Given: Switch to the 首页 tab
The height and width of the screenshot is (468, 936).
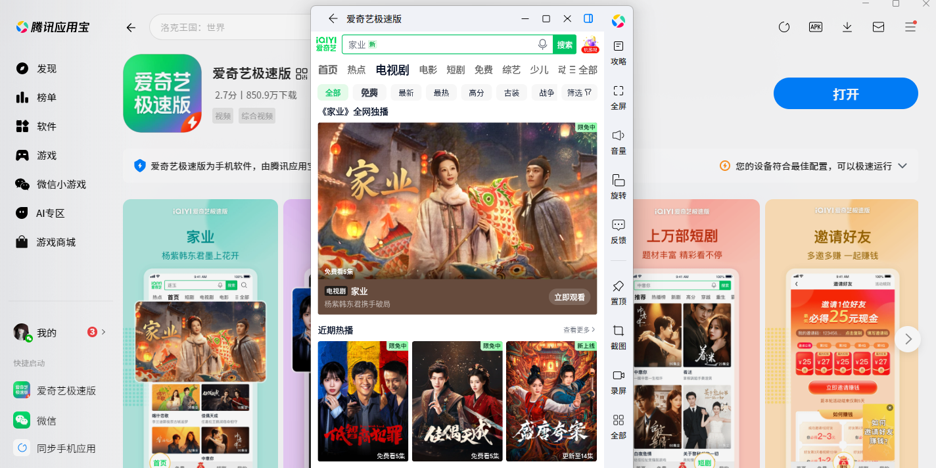Looking at the screenshot, I should pyautogui.click(x=327, y=70).
